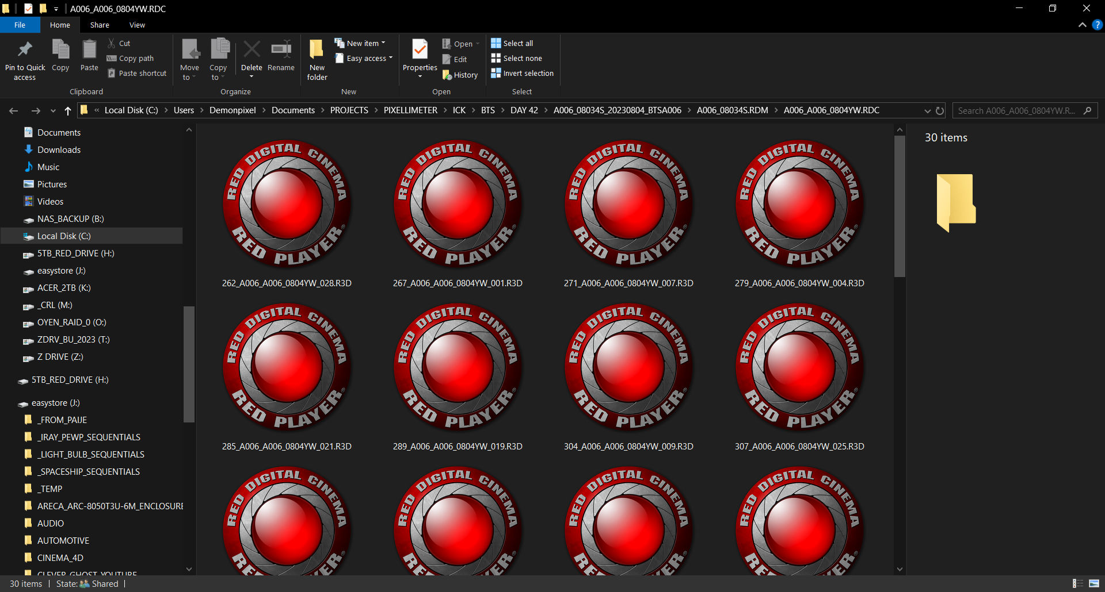Switch to the Share ribbon tab

point(100,25)
